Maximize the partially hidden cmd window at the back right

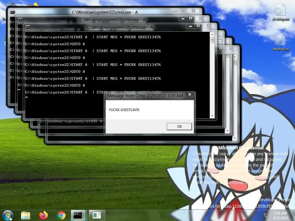coord(221,48)
